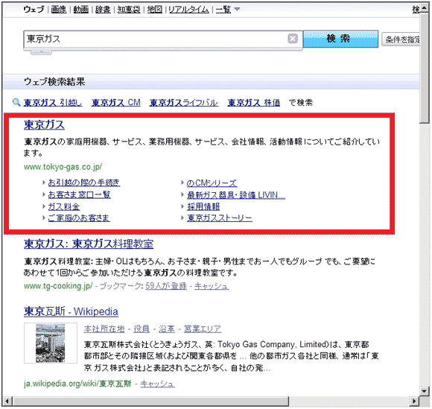The width and height of the screenshot is (432, 409).
Task: Expand the search box suggestion handle
Action: 41,52
